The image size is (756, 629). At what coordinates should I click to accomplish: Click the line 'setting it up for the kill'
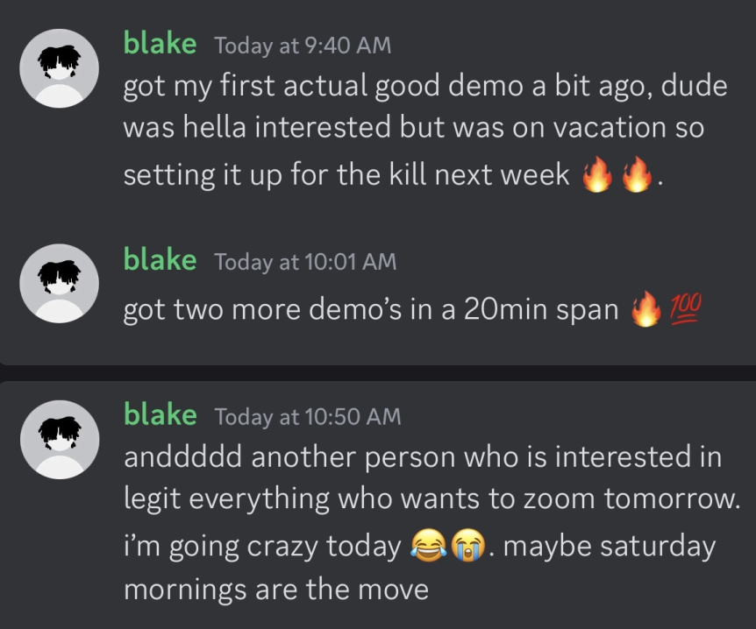pos(346,176)
